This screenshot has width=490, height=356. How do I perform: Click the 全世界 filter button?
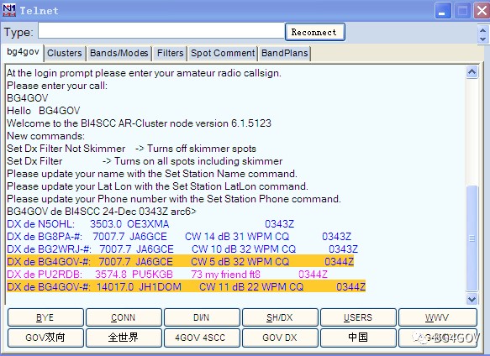tap(124, 338)
